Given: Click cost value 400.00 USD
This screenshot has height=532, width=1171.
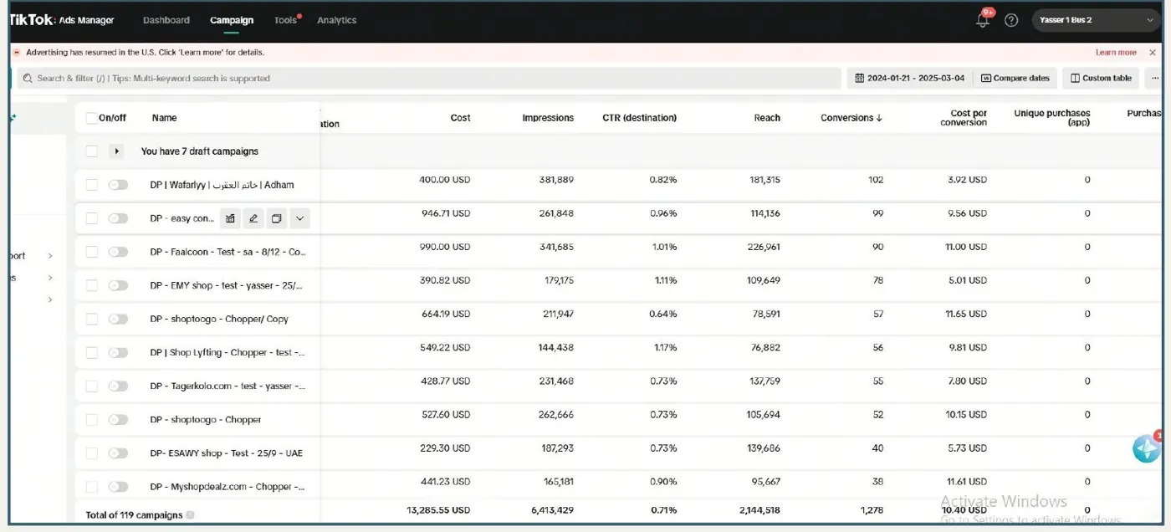Looking at the screenshot, I should point(444,180).
